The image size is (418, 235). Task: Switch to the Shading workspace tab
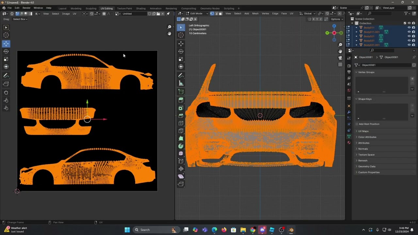[x=141, y=8]
